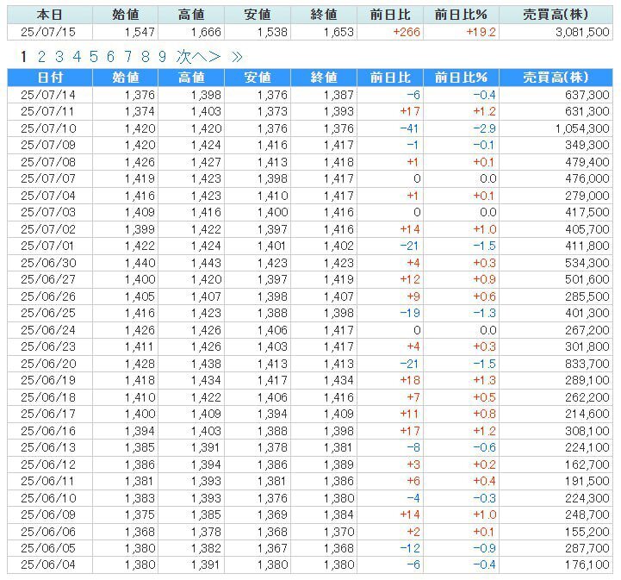Click the blue 高値 column header

pos(191,78)
